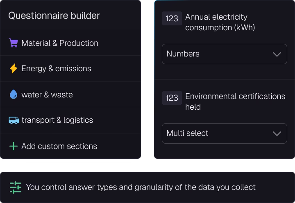295x203 pixels.
Task: Select the Energy & emissions section
Action: (70, 69)
